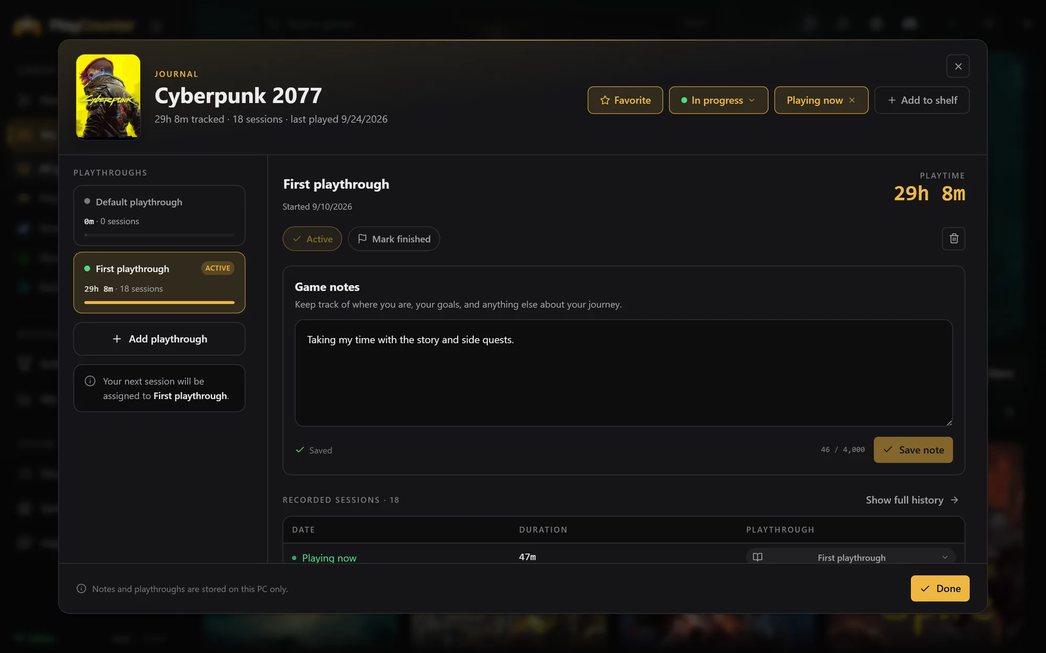Open the Show full history link

912,500
